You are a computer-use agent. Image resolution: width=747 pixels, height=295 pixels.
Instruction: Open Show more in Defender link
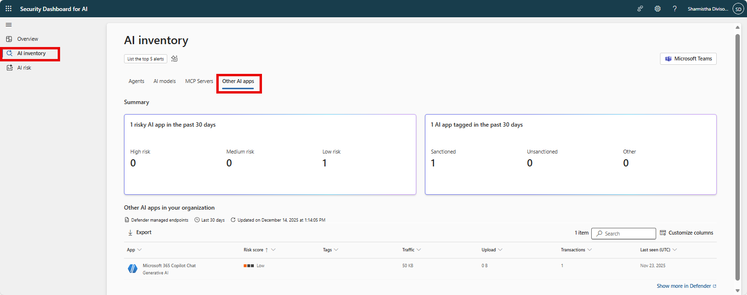point(686,286)
